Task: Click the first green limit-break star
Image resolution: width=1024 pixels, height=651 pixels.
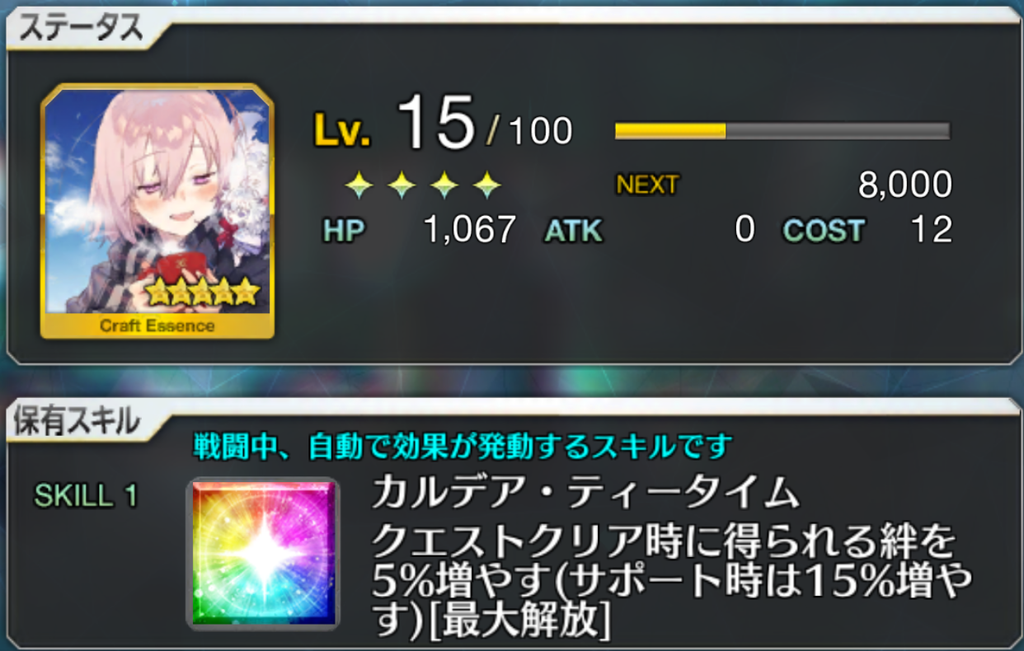Action: pyautogui.click(x=360, y=186)
